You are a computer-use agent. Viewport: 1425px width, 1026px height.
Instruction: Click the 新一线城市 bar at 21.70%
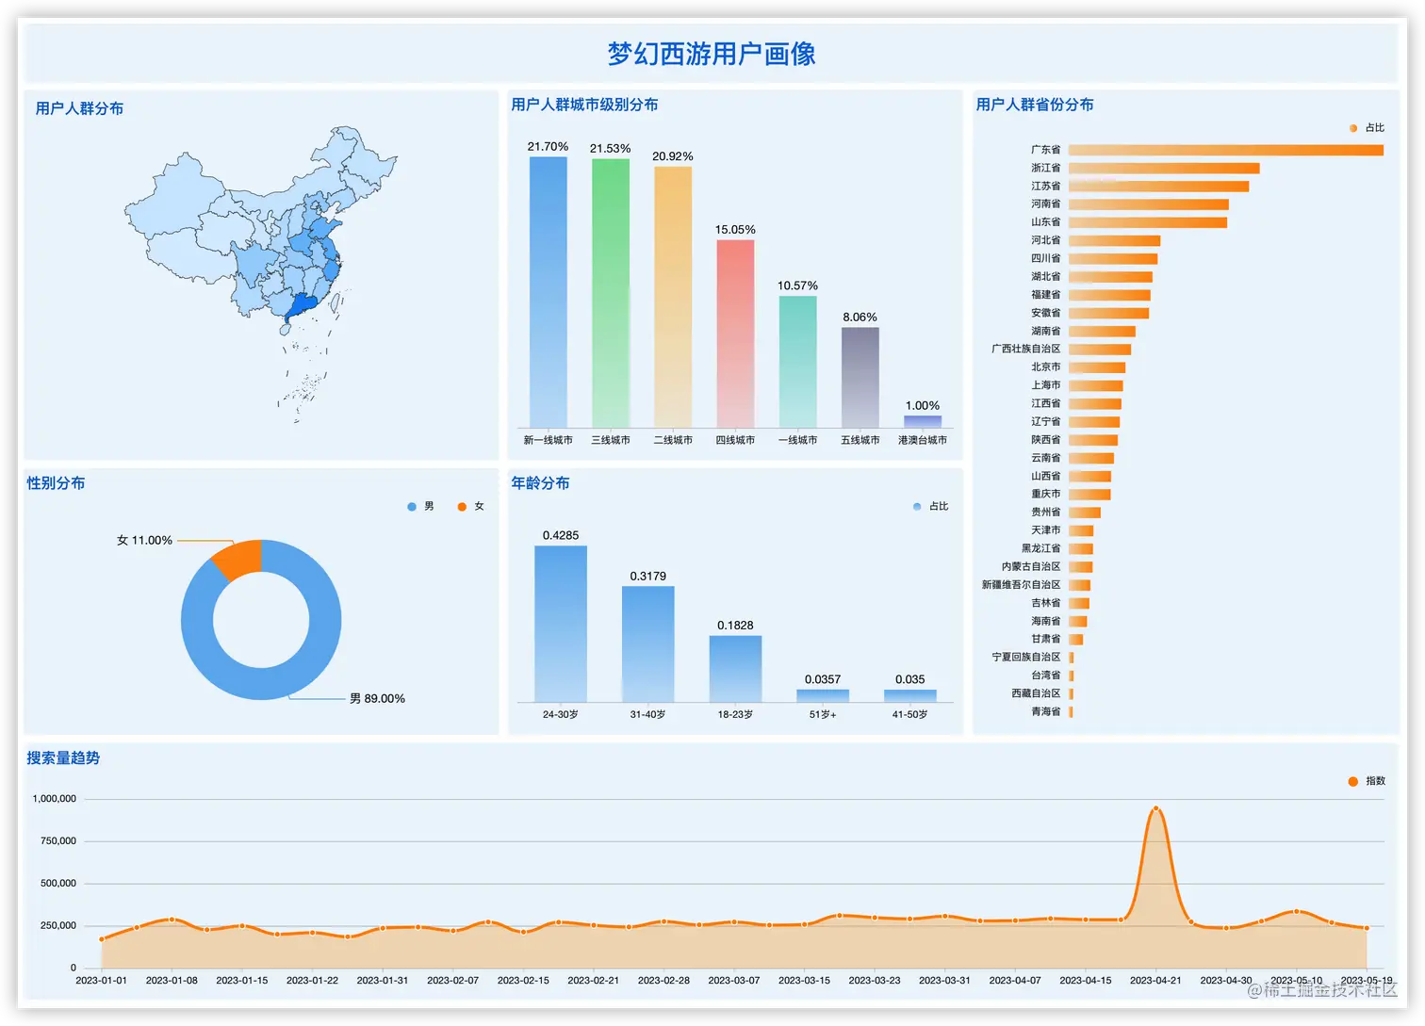[x=549, y=292]
